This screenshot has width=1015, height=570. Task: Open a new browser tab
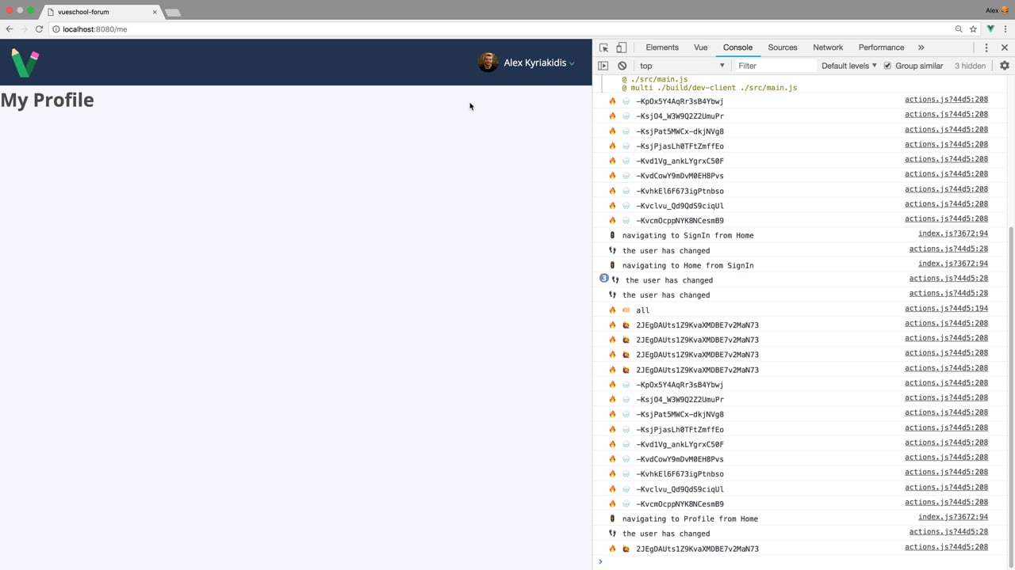[173, 13]
